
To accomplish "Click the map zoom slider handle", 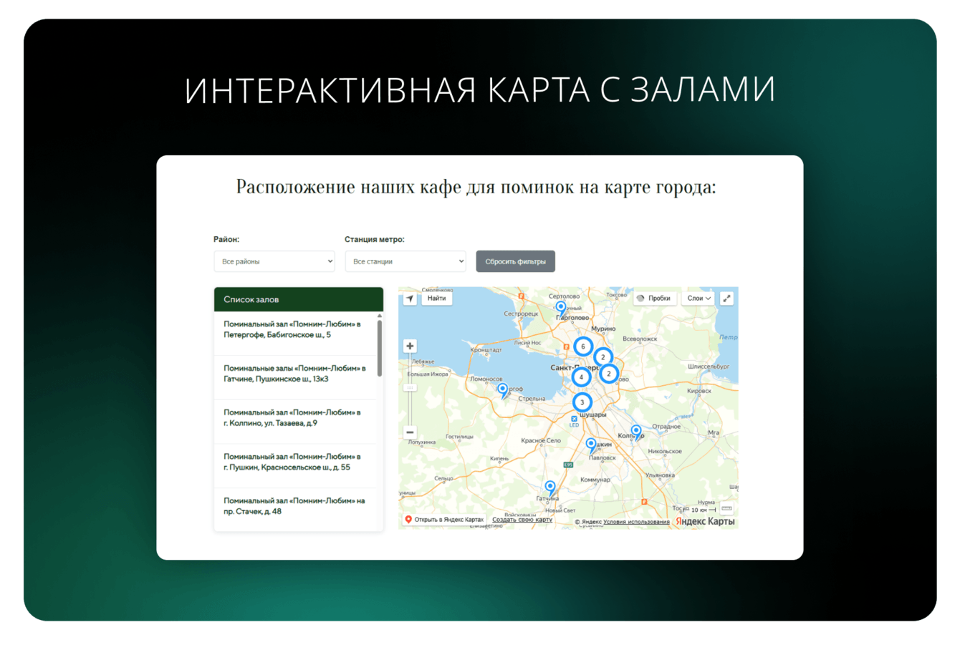I will 410,387.
